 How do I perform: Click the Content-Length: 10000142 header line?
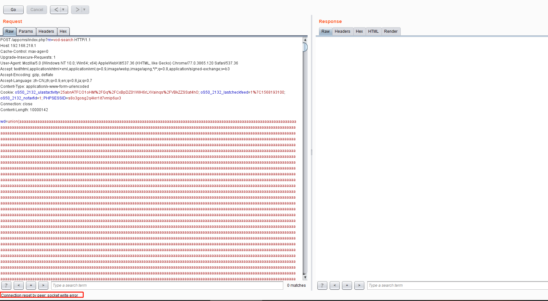click(x=24, y=110)
